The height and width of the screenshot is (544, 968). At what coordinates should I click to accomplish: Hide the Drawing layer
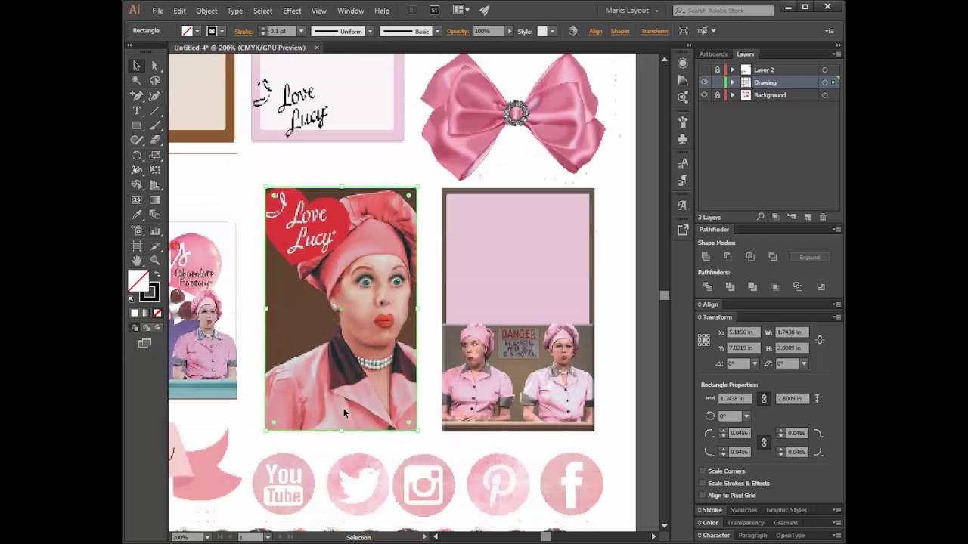pyautogui.click(x=704, y=82)
